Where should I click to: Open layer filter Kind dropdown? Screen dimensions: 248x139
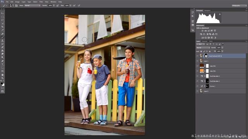[200, 44]
